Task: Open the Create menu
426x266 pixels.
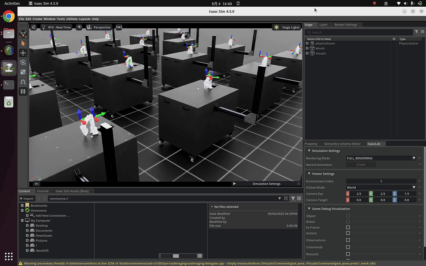Action: click(x=37, y=19)
